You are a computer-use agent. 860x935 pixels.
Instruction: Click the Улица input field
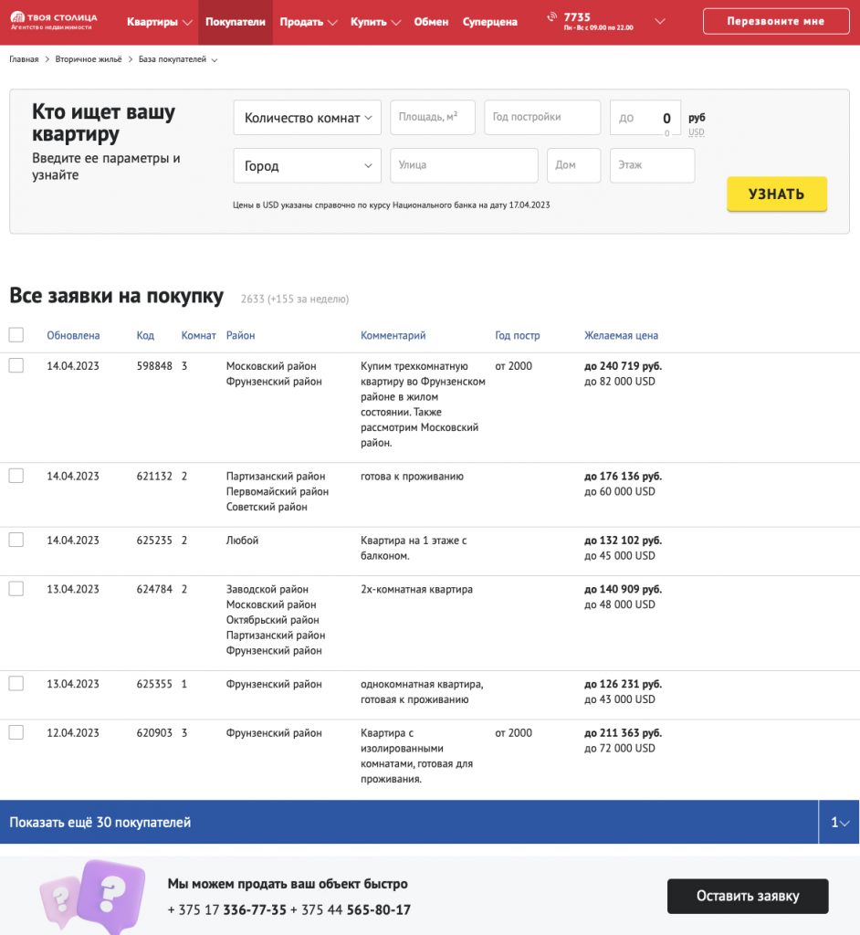(464, 165)
